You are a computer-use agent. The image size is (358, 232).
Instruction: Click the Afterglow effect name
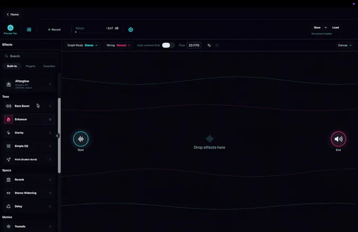tap(22, 81)
